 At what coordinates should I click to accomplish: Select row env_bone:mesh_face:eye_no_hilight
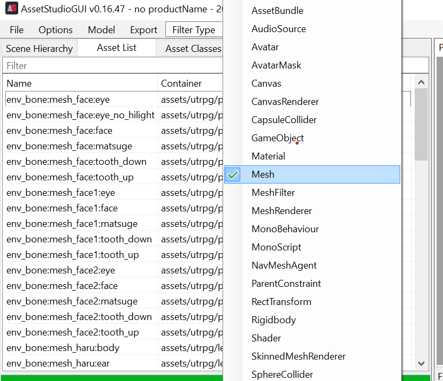point(113,115)
